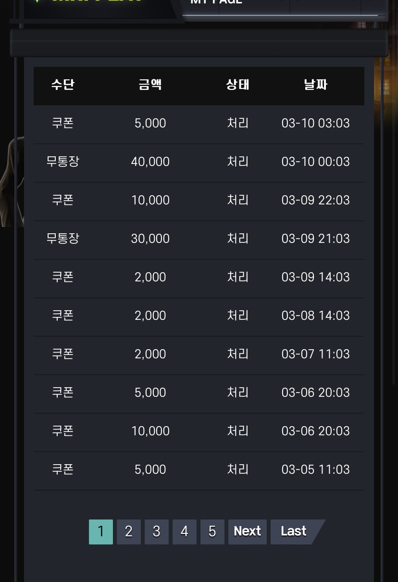Click the 03-05 11:03 coupon row
This screenshot has width=398, height=582.
[199, 470]
